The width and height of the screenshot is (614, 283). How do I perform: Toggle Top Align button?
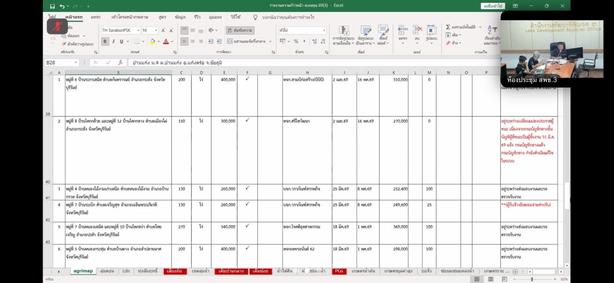pos(184,30)
